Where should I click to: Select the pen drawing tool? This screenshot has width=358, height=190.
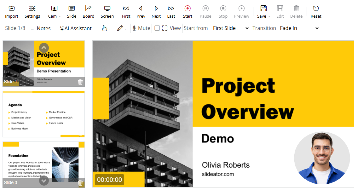[120, 28]
